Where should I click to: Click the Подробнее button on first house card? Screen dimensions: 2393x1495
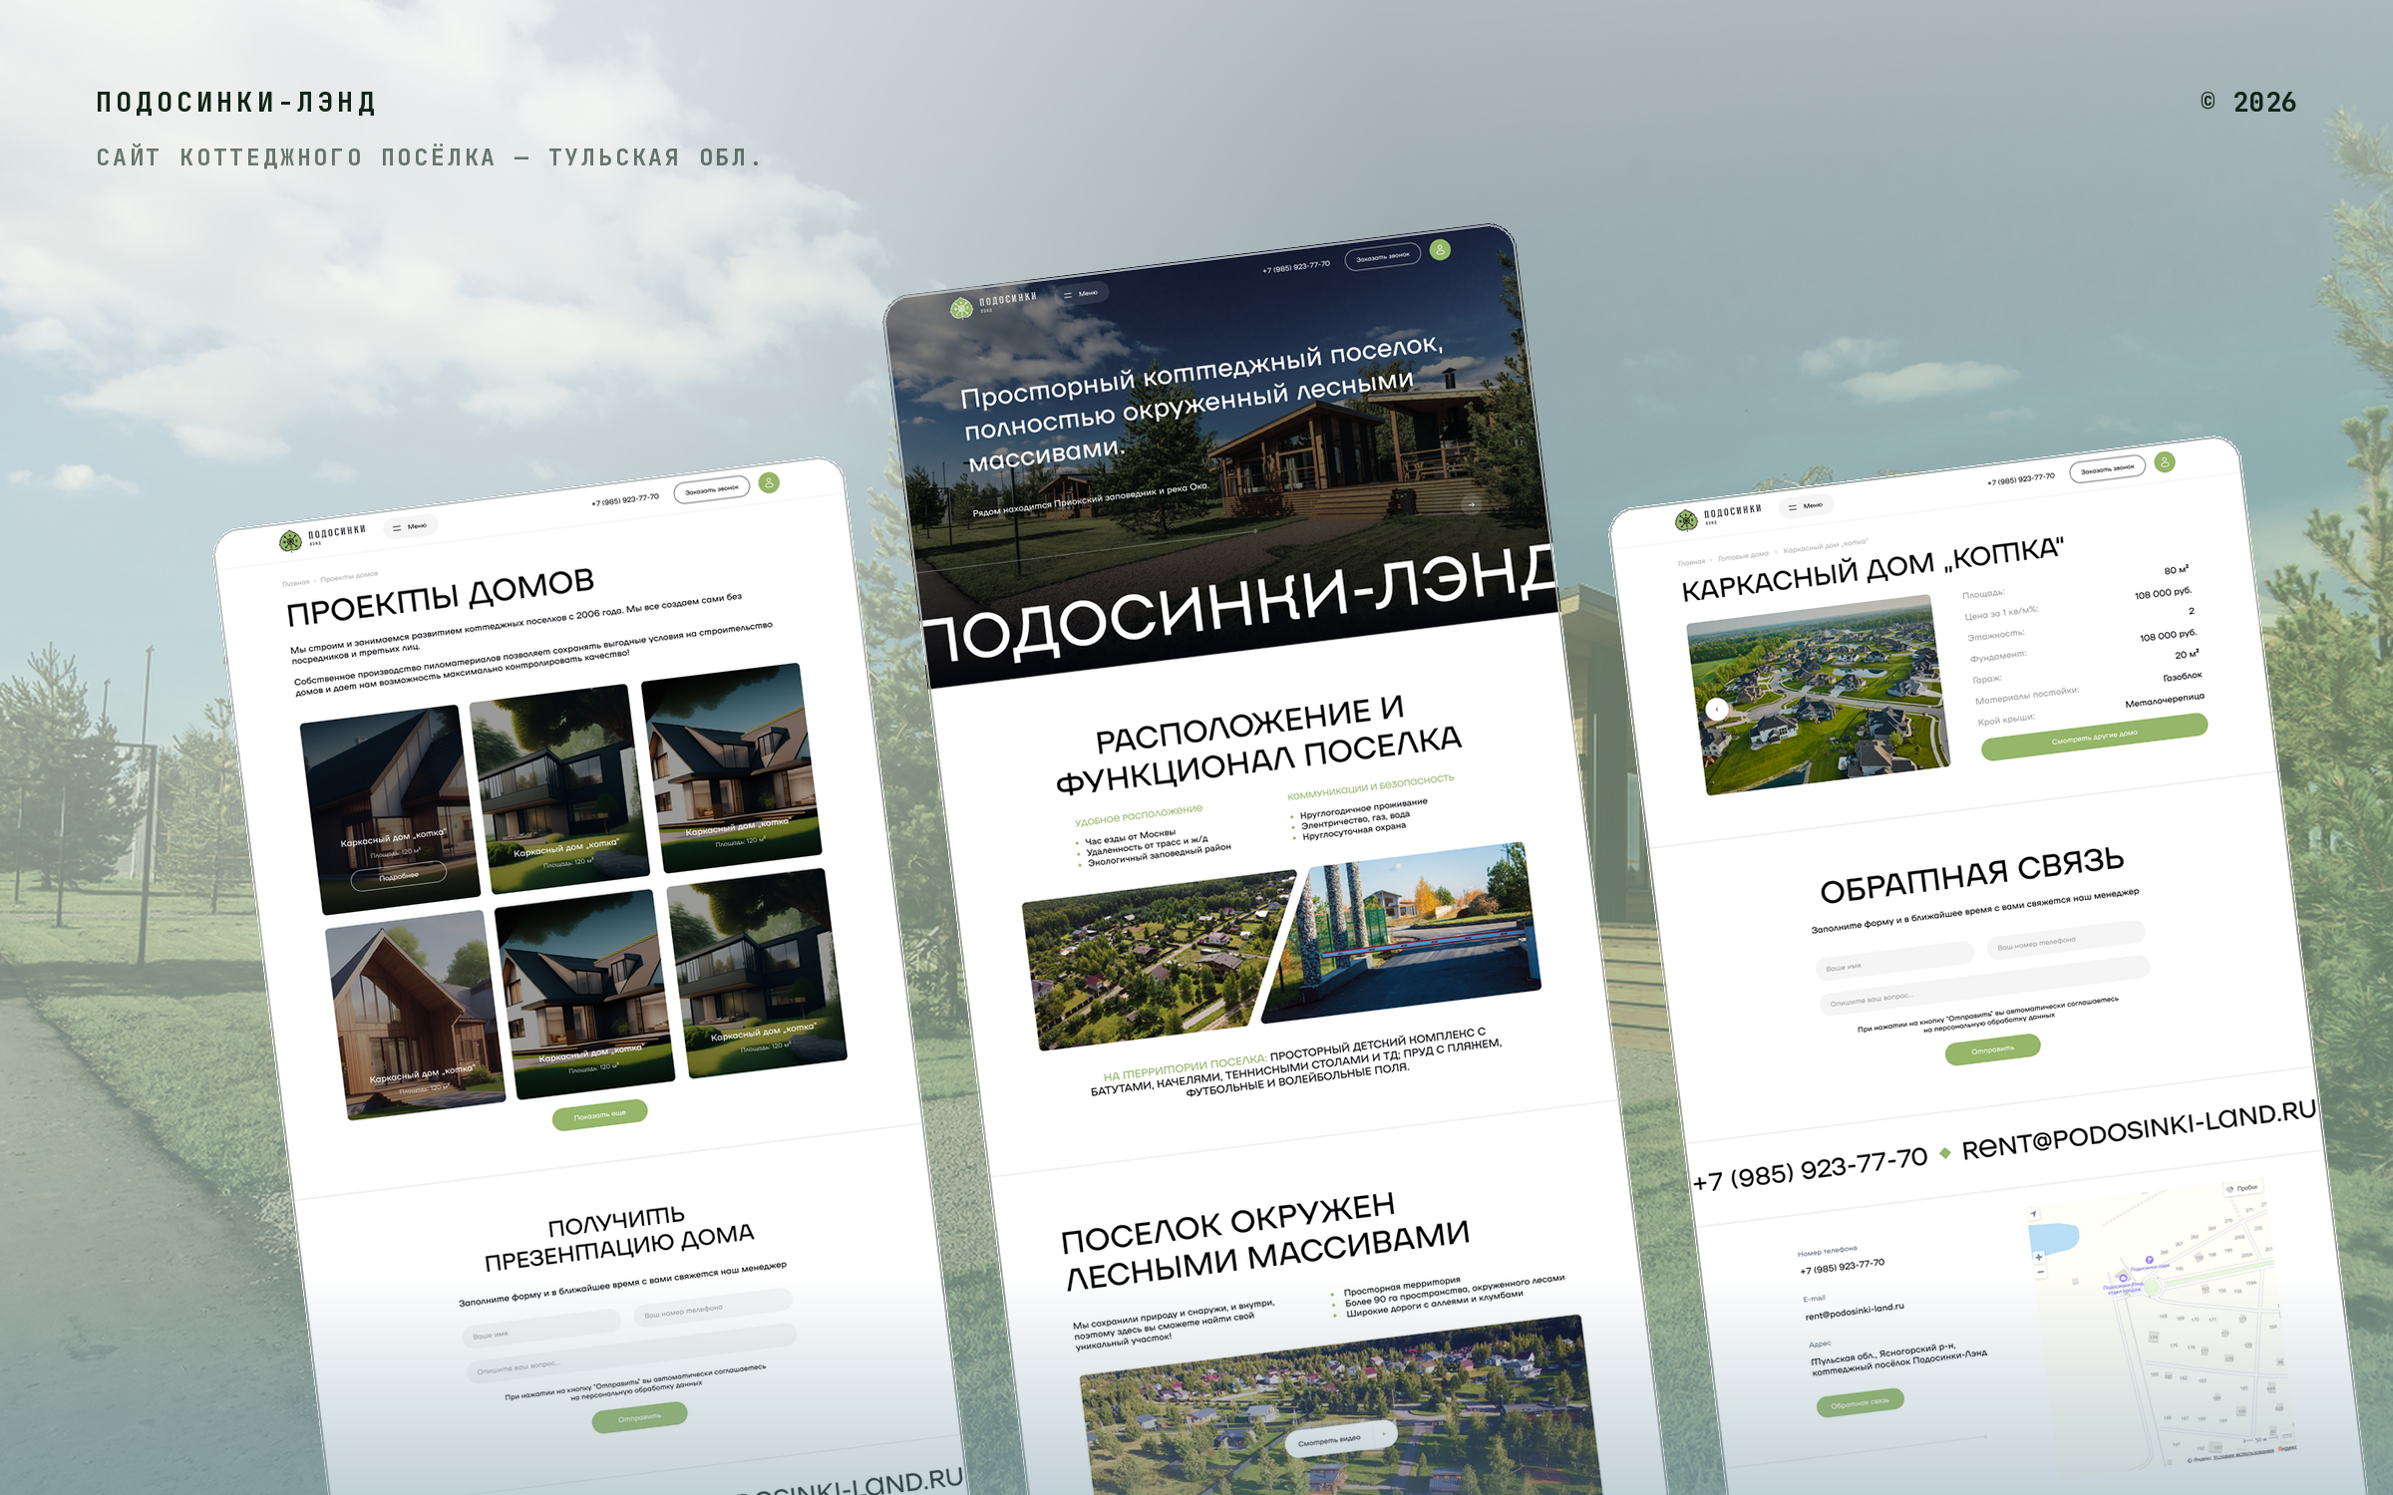coord(399,876)
